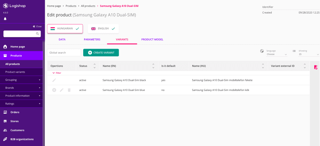This screenshot has height=146, width=320.
Task: Click the Home page house icon
Action: 5,46
